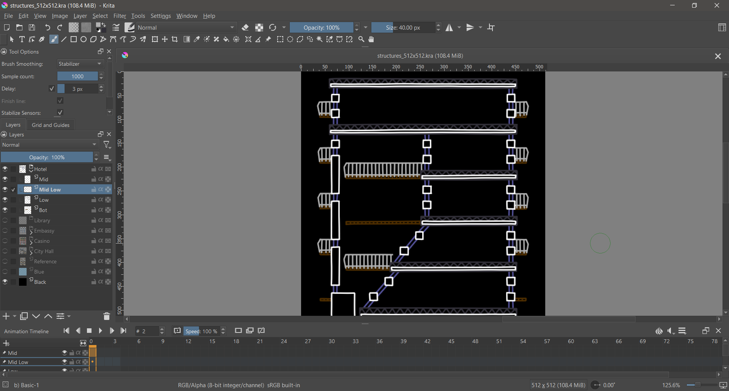Play the animation
Screen dimensions: 729x391
click(100, 331)
